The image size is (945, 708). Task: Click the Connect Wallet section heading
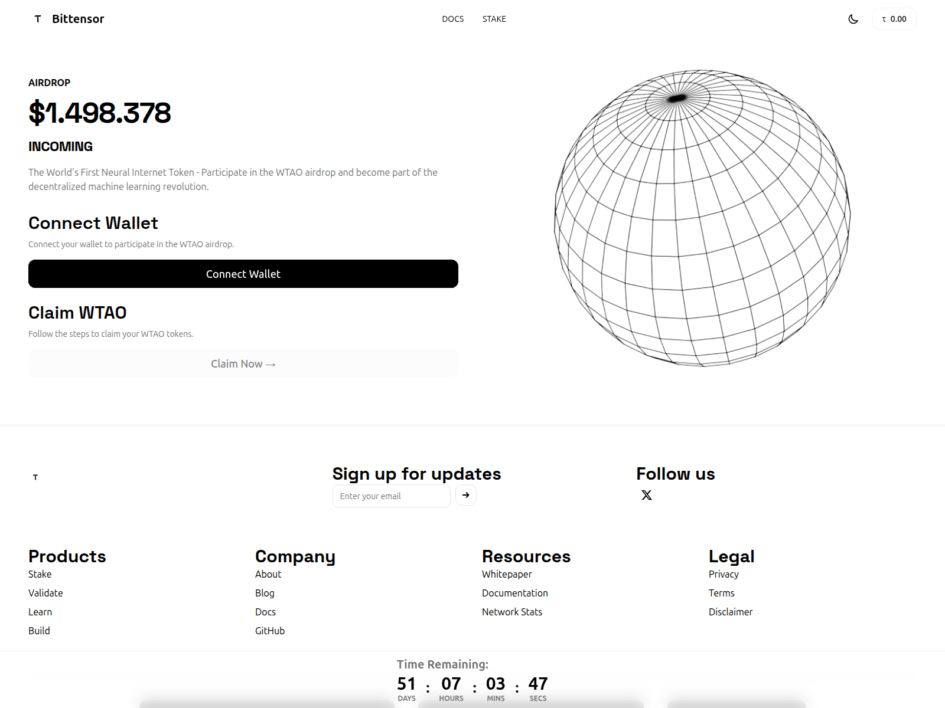point(93,223)
